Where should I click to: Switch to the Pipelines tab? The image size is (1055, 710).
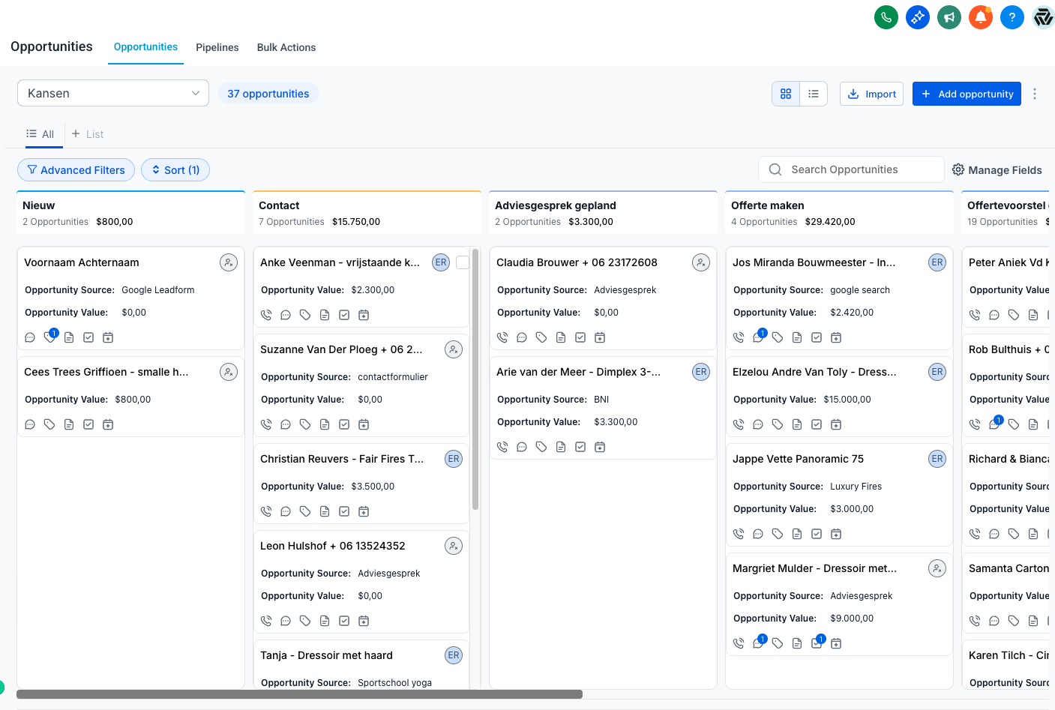point(217,47)
